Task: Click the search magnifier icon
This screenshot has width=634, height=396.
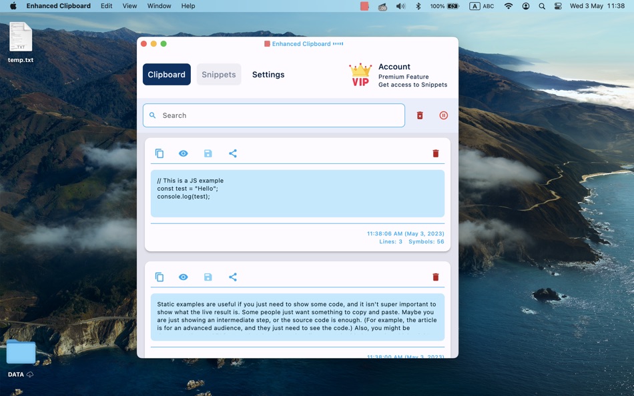Action: tap(152, 115)
